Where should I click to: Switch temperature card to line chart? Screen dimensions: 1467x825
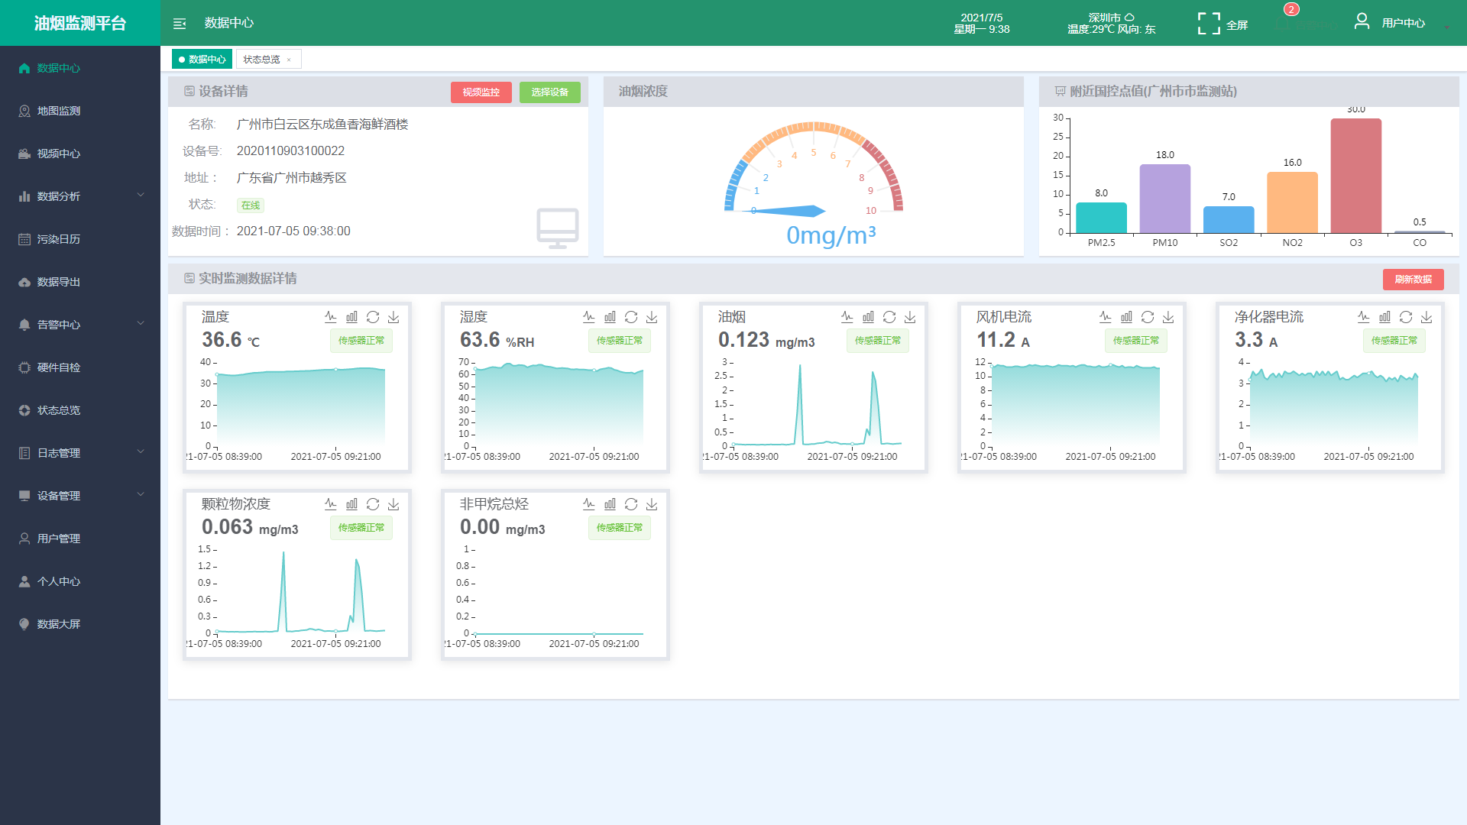tap(330, 316)
